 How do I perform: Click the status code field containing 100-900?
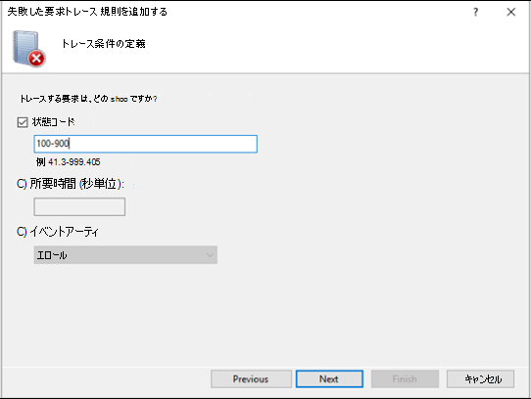click(145, 144)
